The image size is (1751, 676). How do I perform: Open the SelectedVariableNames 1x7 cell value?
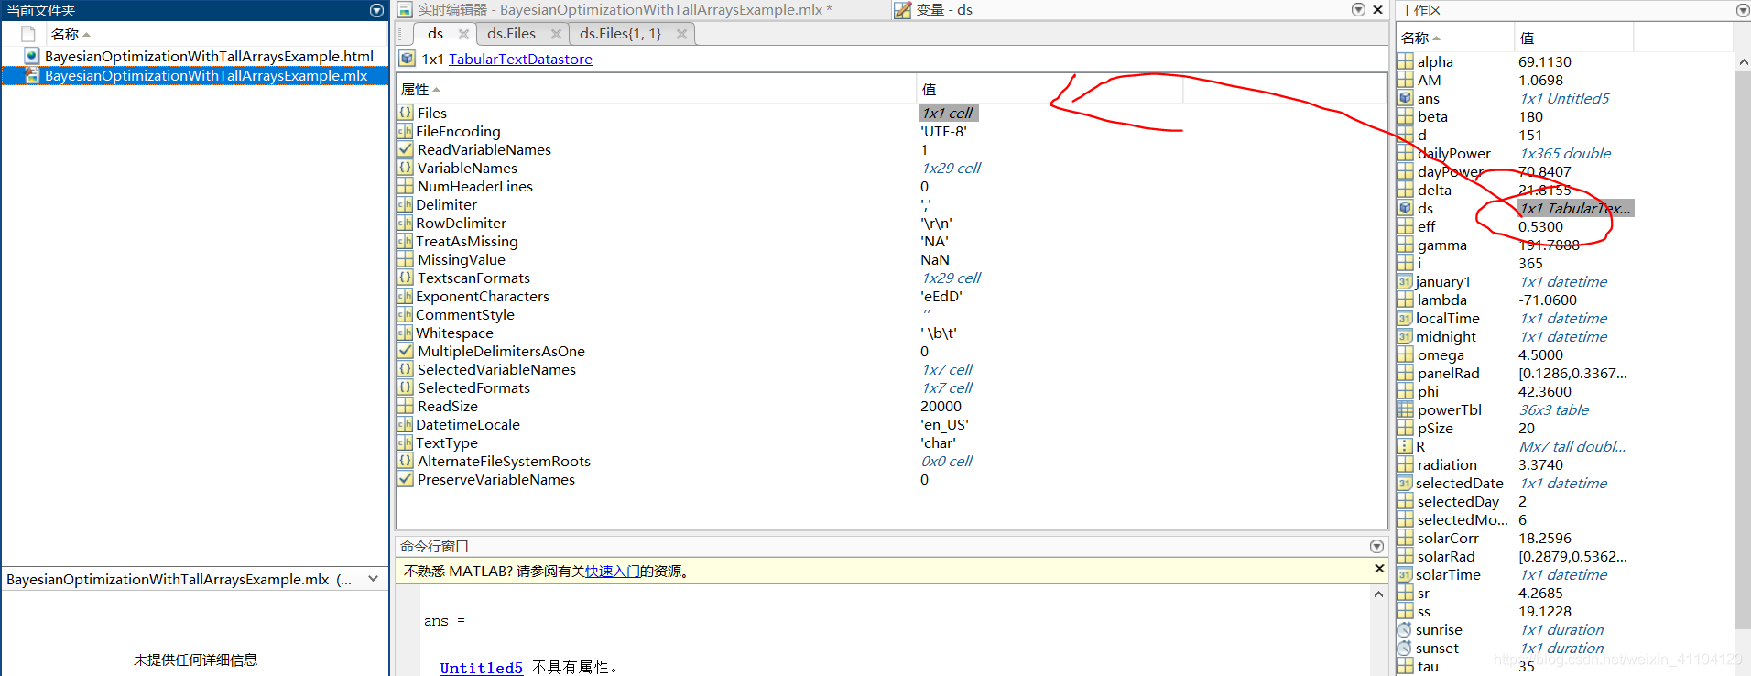947,369
